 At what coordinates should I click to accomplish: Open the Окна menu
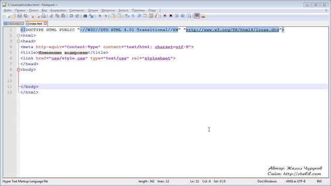point(152,10)
